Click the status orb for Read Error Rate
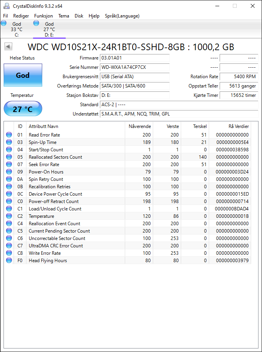Image resolution: width=262 pixels, height=352 pixels. point(9,135)
